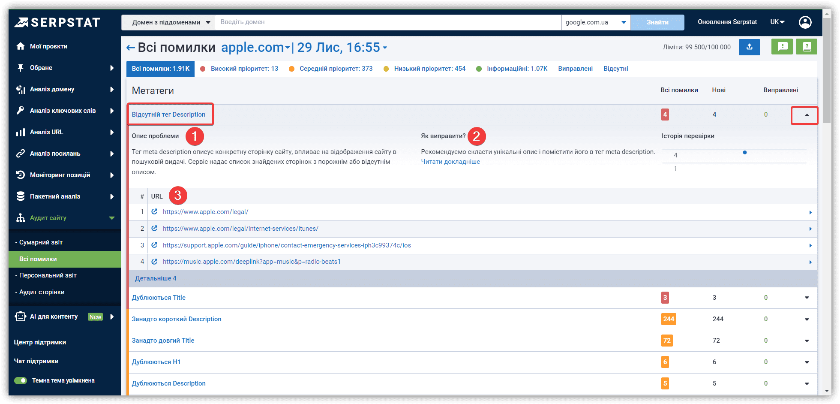
Task: Expand the Занадто короткий Description row
Action: coord(807,319)
